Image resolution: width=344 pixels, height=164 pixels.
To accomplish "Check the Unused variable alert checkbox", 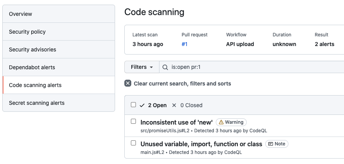I will 133,143.
